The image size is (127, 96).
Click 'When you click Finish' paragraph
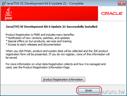tap(58, 54)
